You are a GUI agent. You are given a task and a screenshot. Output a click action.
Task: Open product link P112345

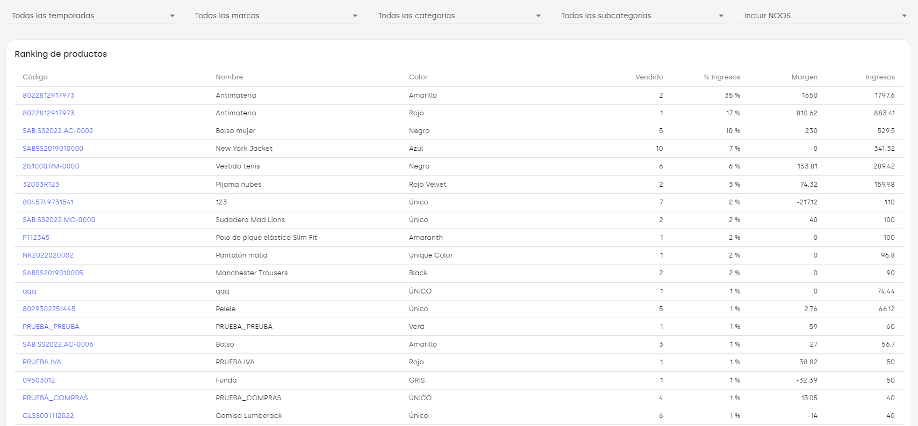coord(36,237)
